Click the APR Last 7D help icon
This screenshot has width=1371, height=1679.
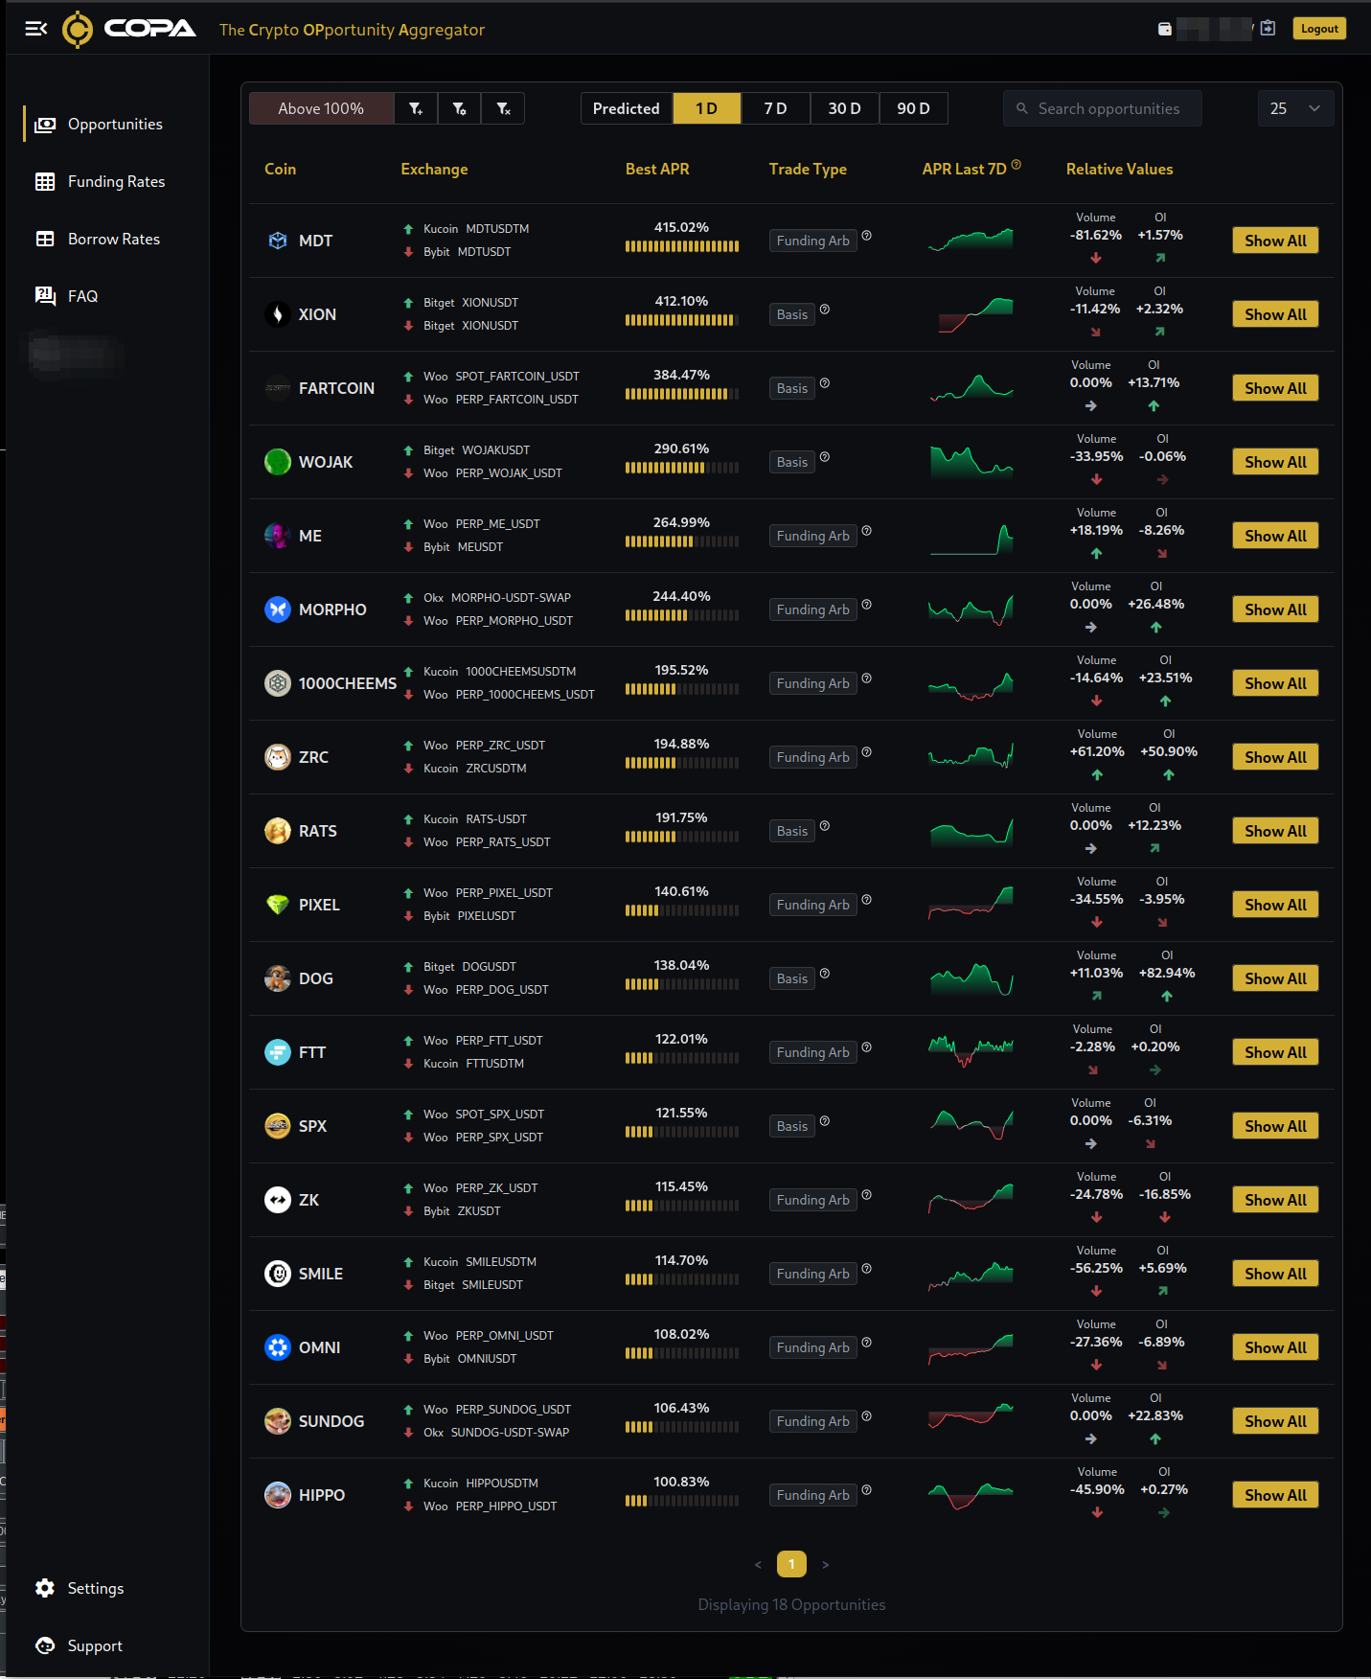(x=1017, y=165)
